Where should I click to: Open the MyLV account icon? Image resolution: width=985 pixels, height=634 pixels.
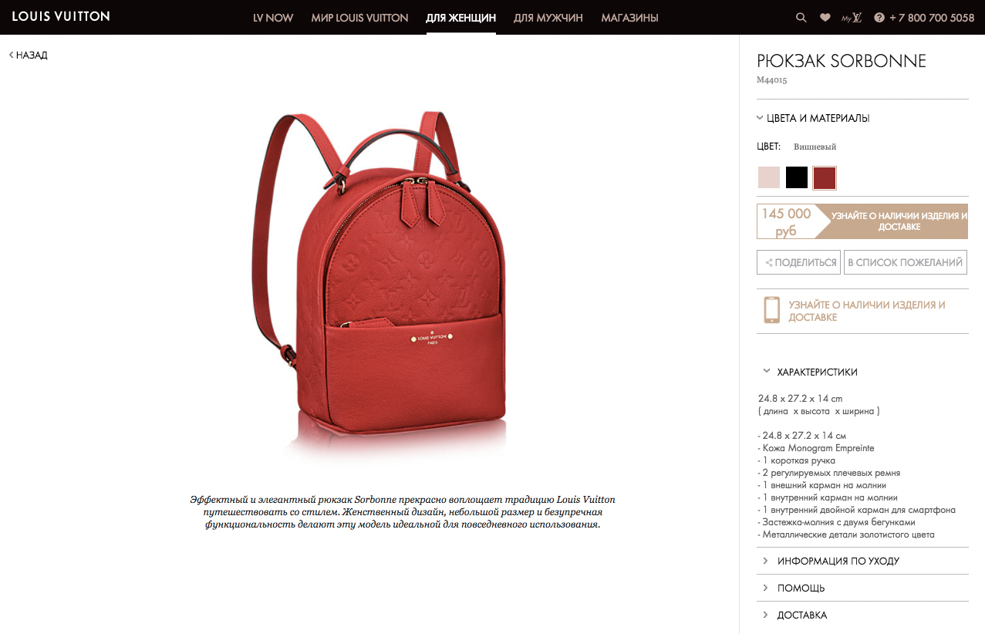pyautogui.click(x=852, y=17)
